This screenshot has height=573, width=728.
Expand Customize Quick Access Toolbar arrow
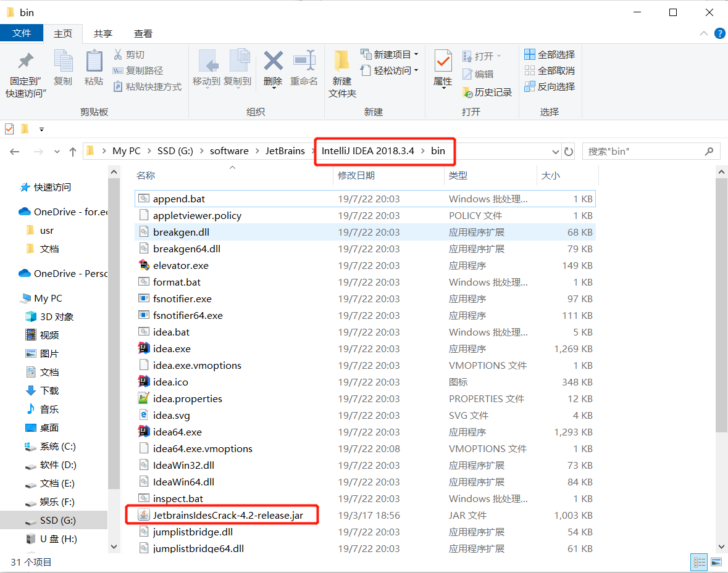tap(41, 130)
